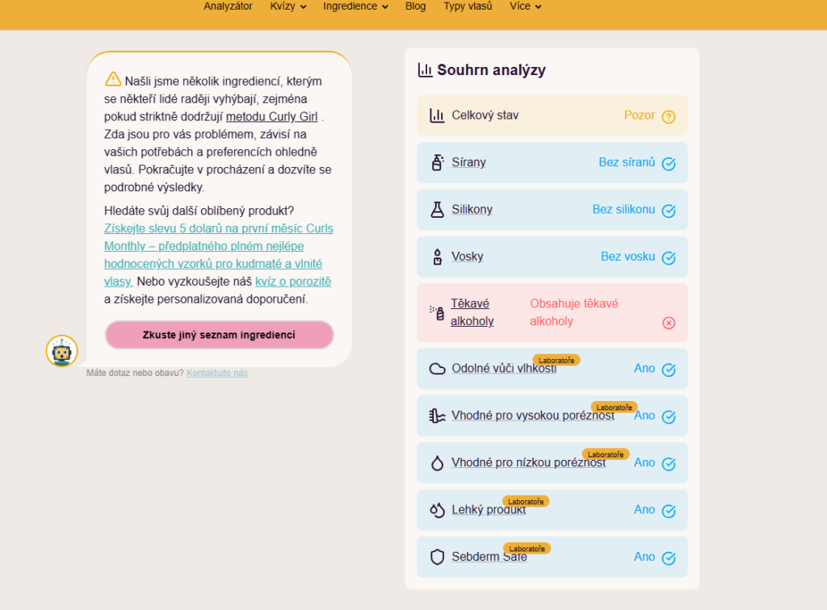
Task: Open the Typy vlasů menu item
Action: pos(468,6)
